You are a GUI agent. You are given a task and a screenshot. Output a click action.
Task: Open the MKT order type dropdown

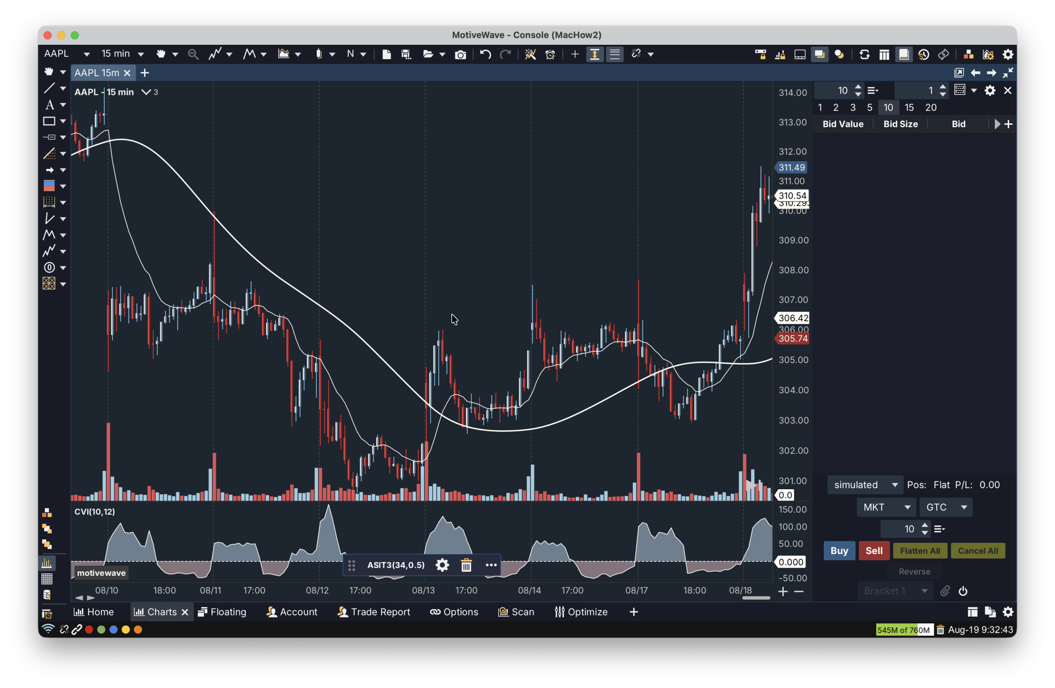tap(886, 507)
